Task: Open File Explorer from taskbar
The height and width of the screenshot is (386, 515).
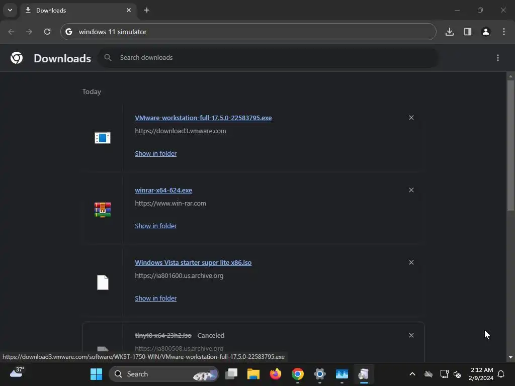Action: coord(253,374)
